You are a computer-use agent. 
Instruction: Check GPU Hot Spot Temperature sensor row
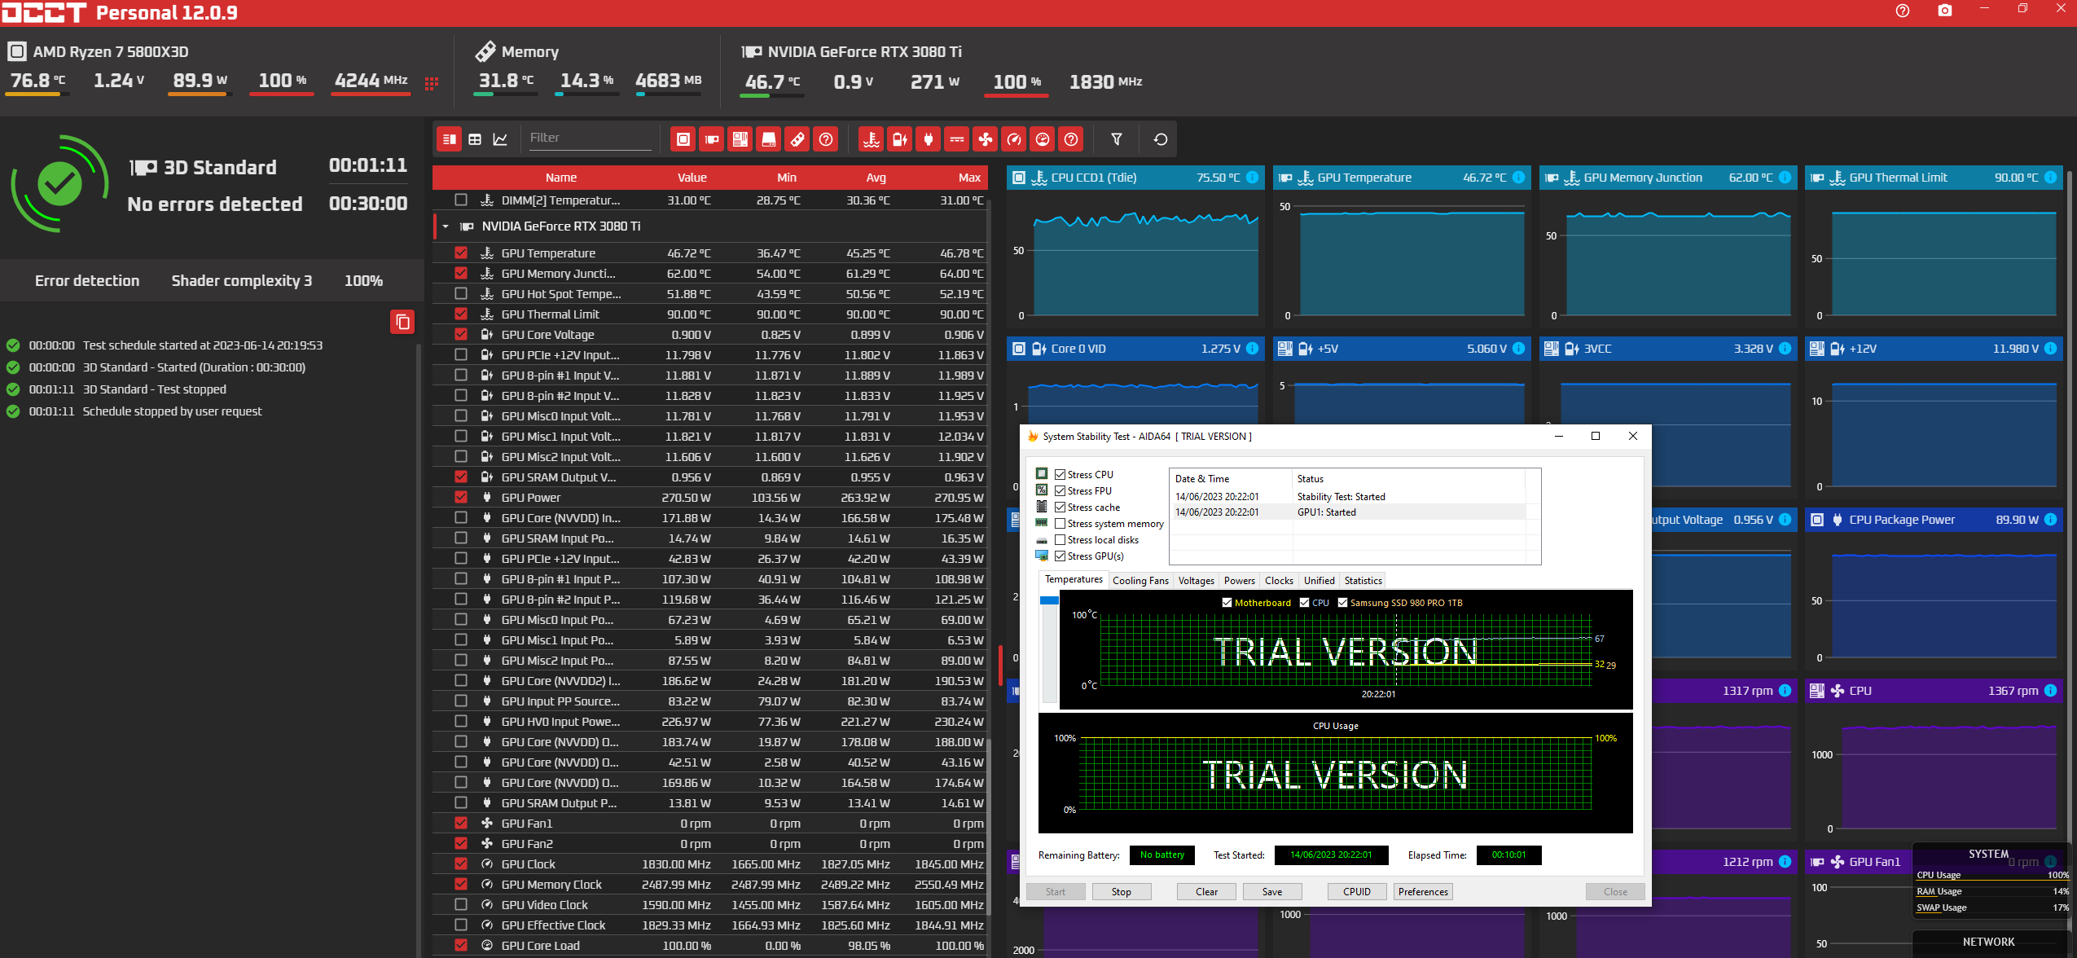click(461, 293)
